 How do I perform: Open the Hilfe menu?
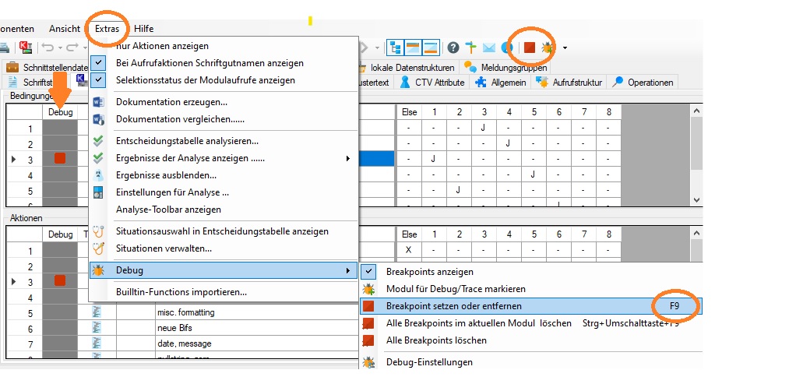(144, 28)
